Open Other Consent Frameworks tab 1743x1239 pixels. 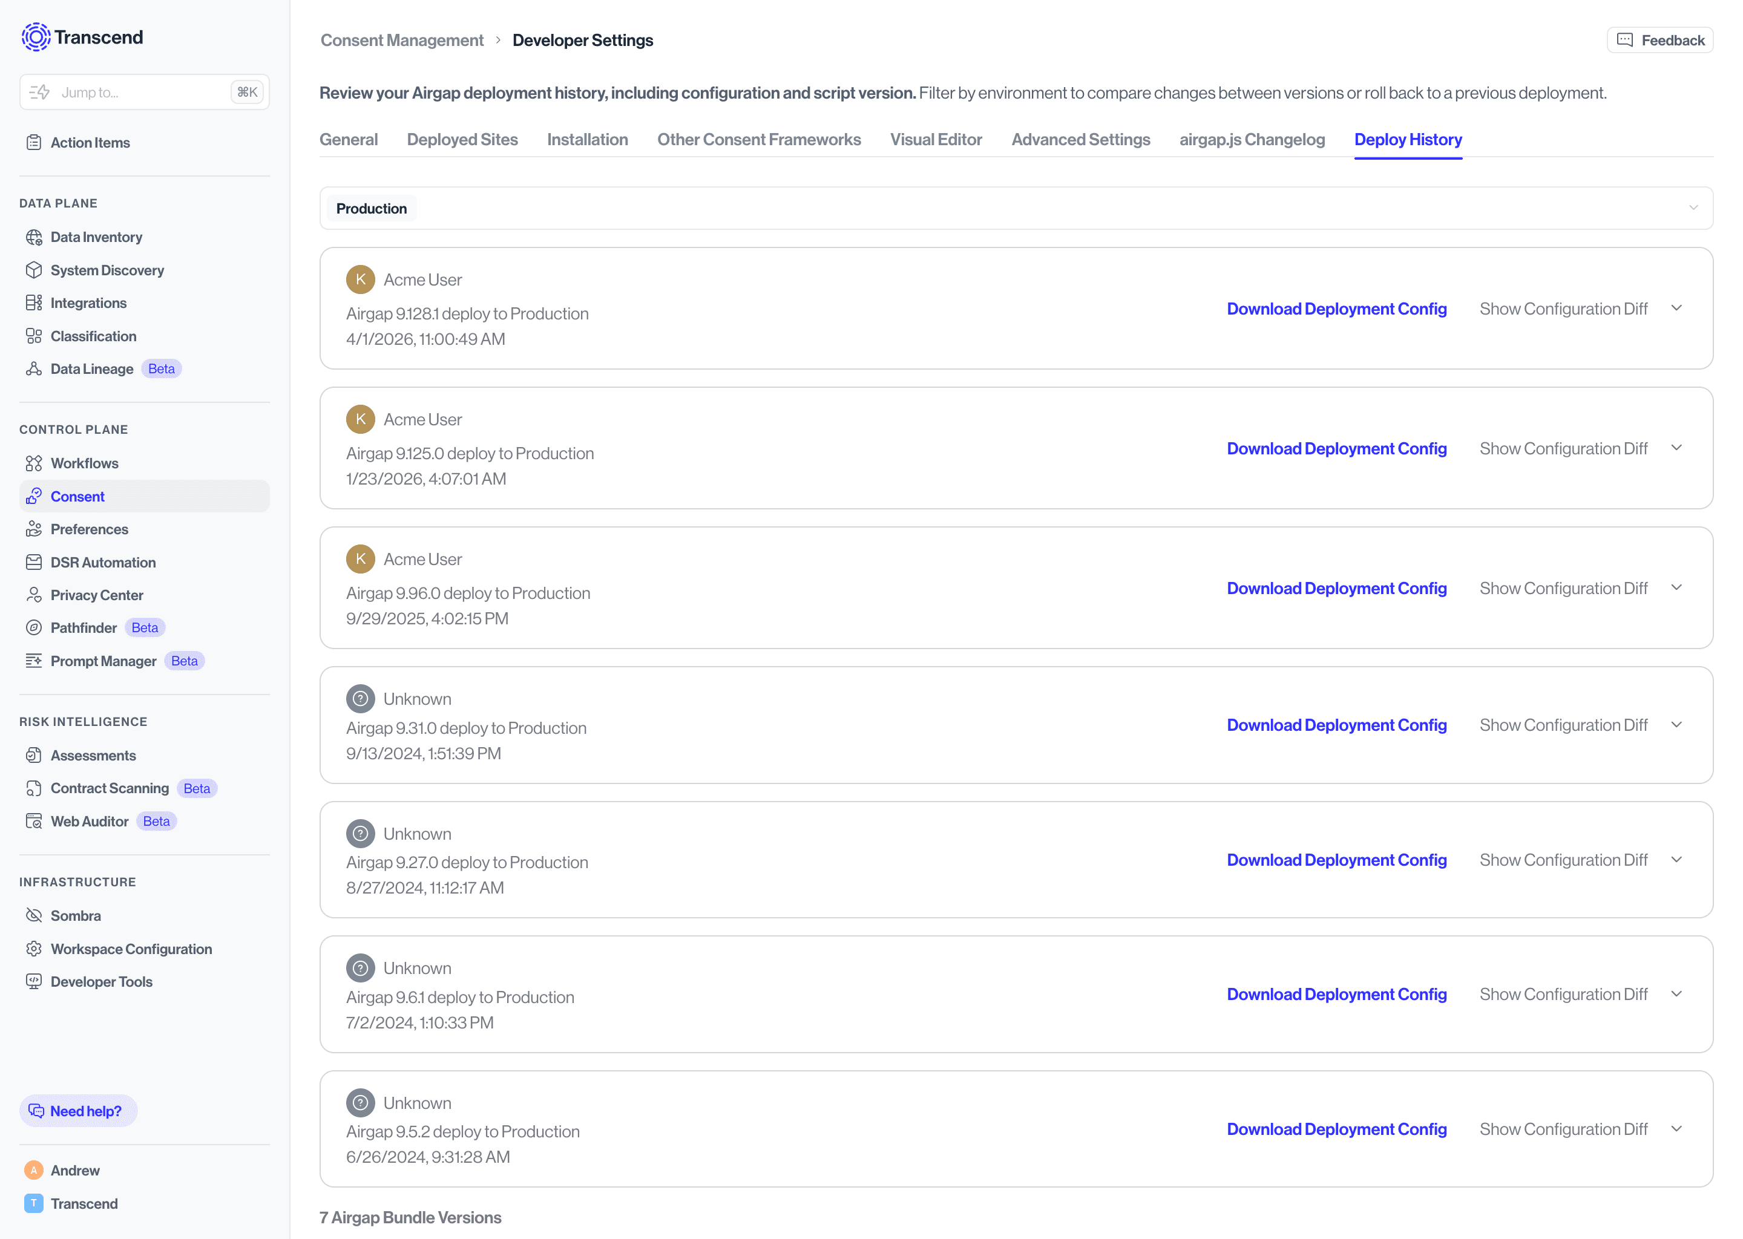(760, 140)
